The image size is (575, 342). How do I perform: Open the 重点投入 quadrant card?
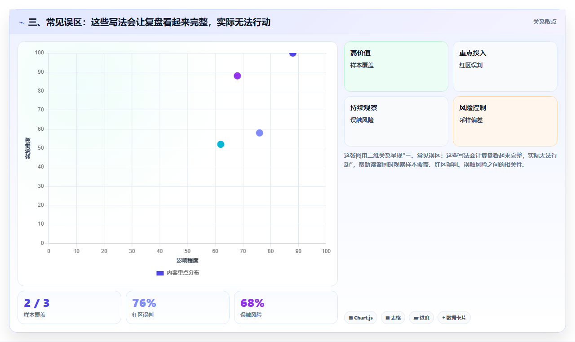point(505,67)
